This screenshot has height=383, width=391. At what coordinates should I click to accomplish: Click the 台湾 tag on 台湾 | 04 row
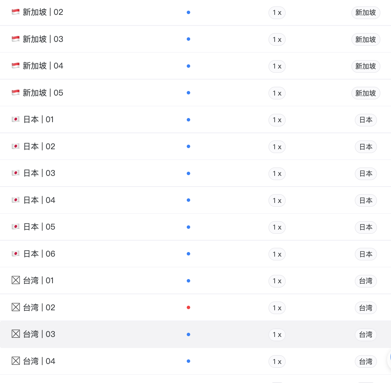pos(366,362)
